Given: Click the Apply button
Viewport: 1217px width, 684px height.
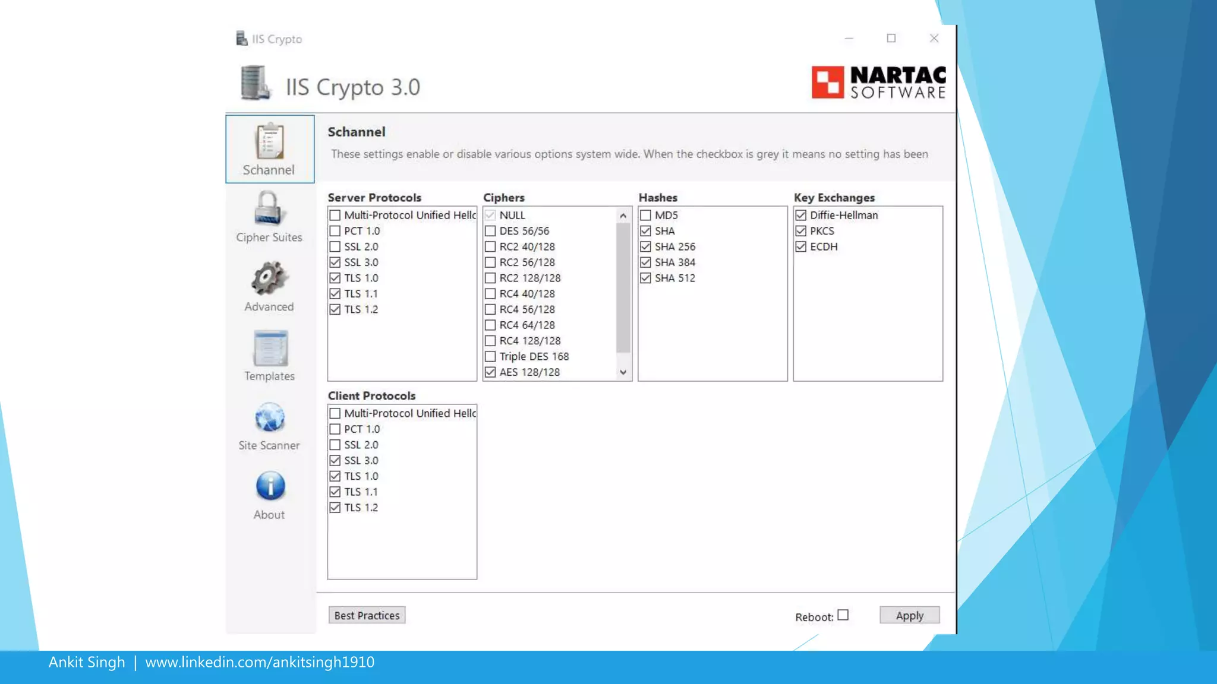Looking at the screenshot, I should (x=910, y=615).
